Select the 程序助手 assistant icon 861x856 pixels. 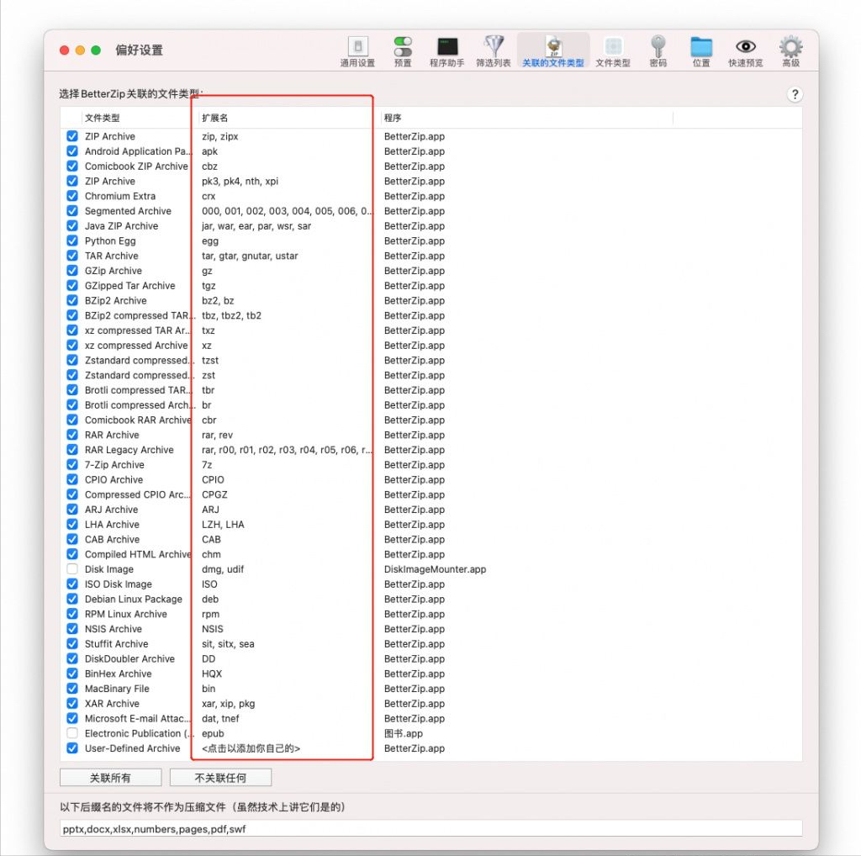(x=447, y=49)
